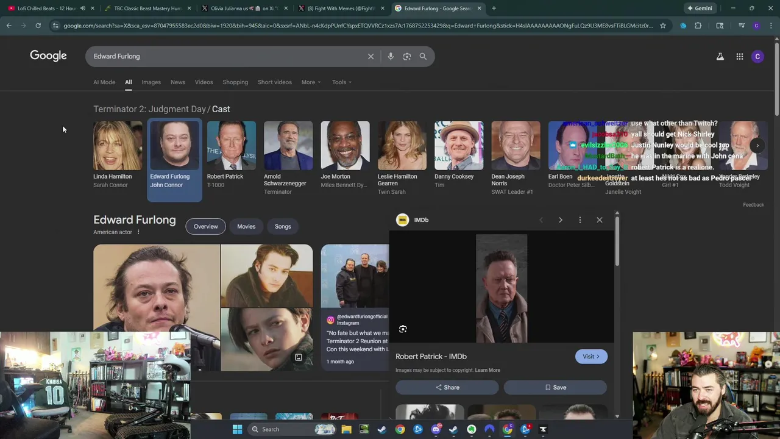
Task: Open Chrome three-dot menu
Action: pos(770,26)
